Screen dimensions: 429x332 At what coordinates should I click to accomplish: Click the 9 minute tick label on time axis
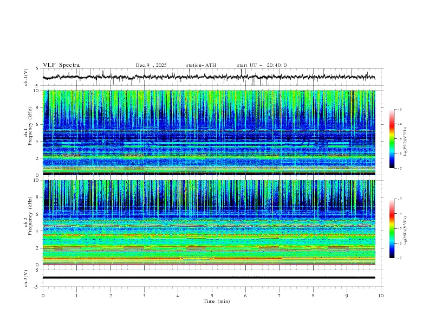[x=347, y=296]
